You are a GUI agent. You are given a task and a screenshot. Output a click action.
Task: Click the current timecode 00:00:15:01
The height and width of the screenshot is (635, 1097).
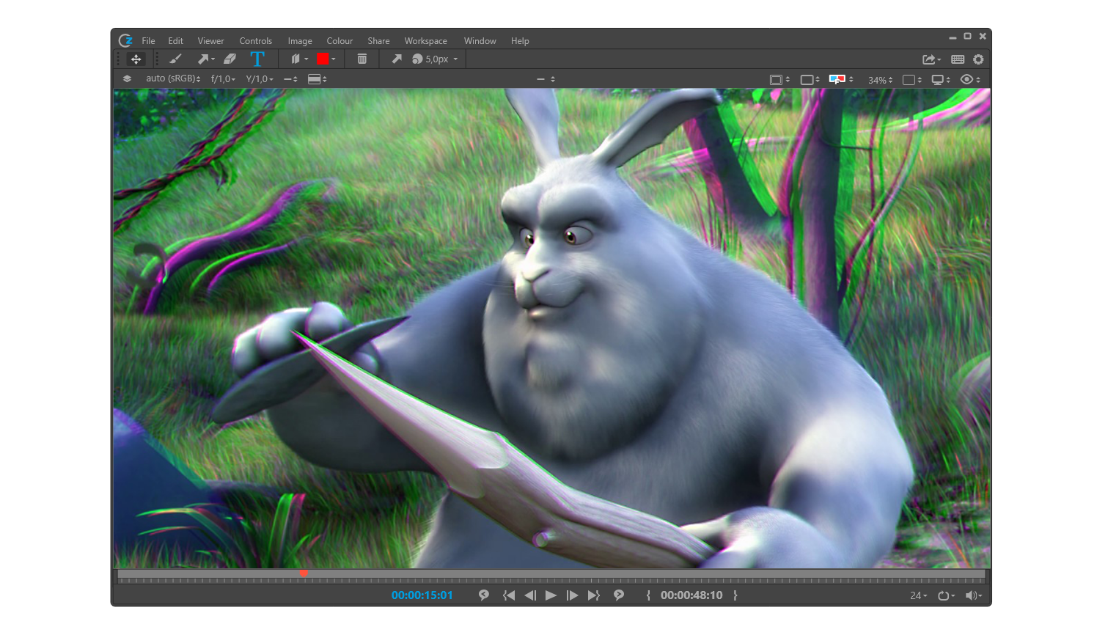(x=422, y=595)
